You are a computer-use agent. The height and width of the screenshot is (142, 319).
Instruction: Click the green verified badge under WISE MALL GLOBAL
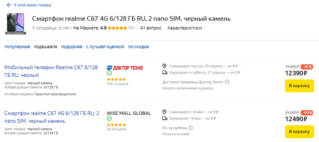coord(109,119)
